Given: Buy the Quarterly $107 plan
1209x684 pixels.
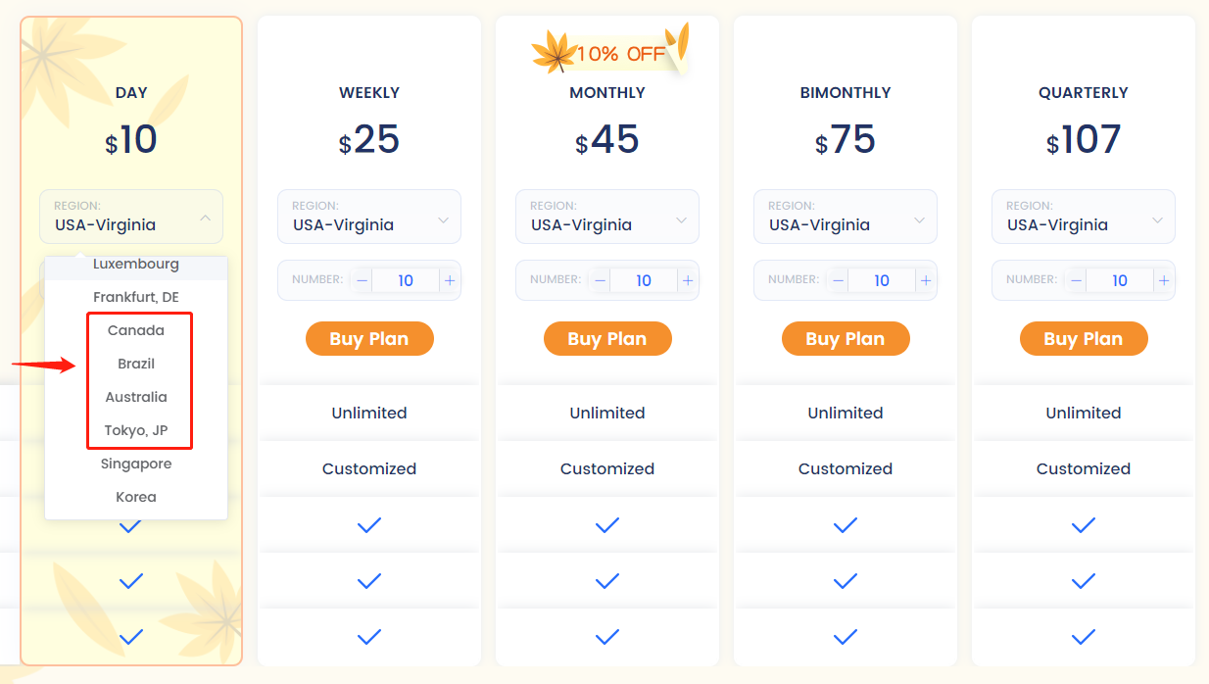Looking at the screenshot, I should (1084, 339).
